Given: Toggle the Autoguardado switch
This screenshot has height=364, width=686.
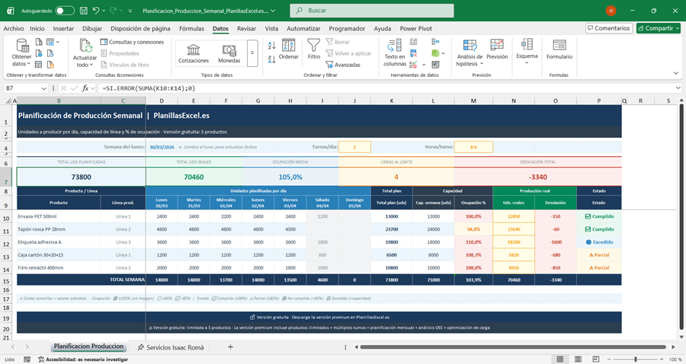Looking at the screenshot, I should (x=65, y=11).
